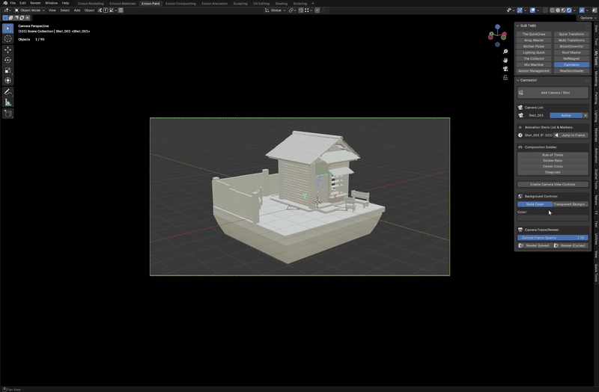Toggle the Center Cross guide
This screenshot has width=599, height=392.
pyautogui.click(x=553, y=166)
